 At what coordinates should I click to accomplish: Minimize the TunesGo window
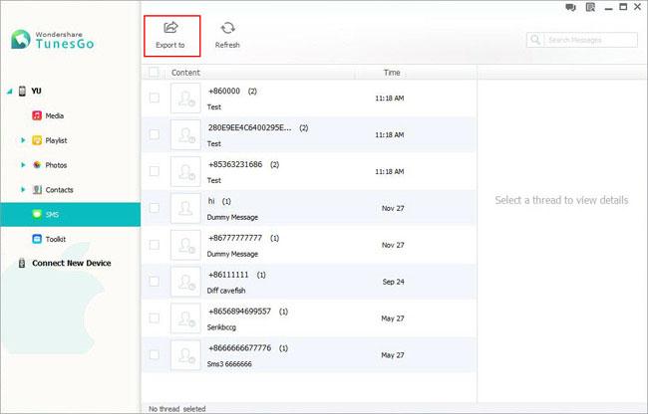[x=608, y=8]
